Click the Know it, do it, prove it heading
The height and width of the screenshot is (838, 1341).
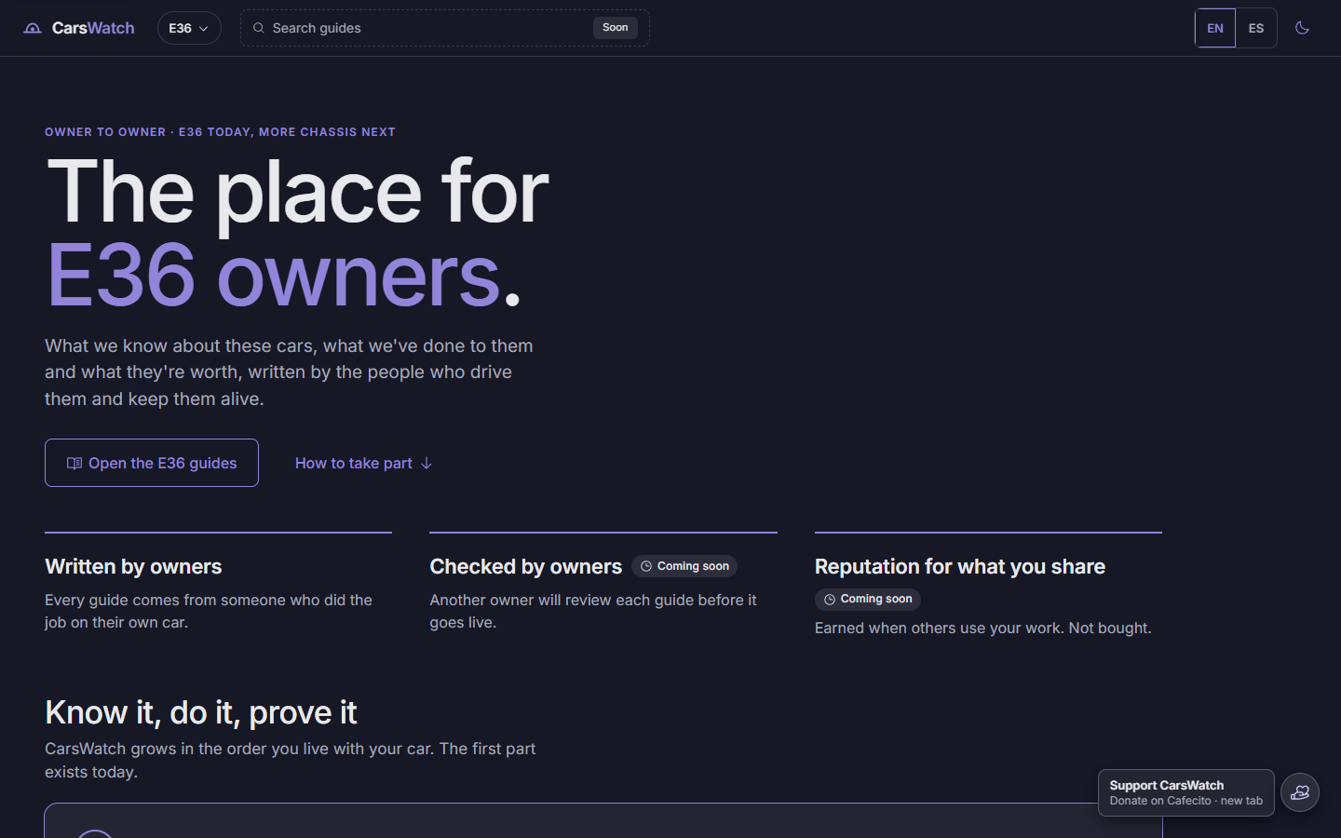[201, 712]
